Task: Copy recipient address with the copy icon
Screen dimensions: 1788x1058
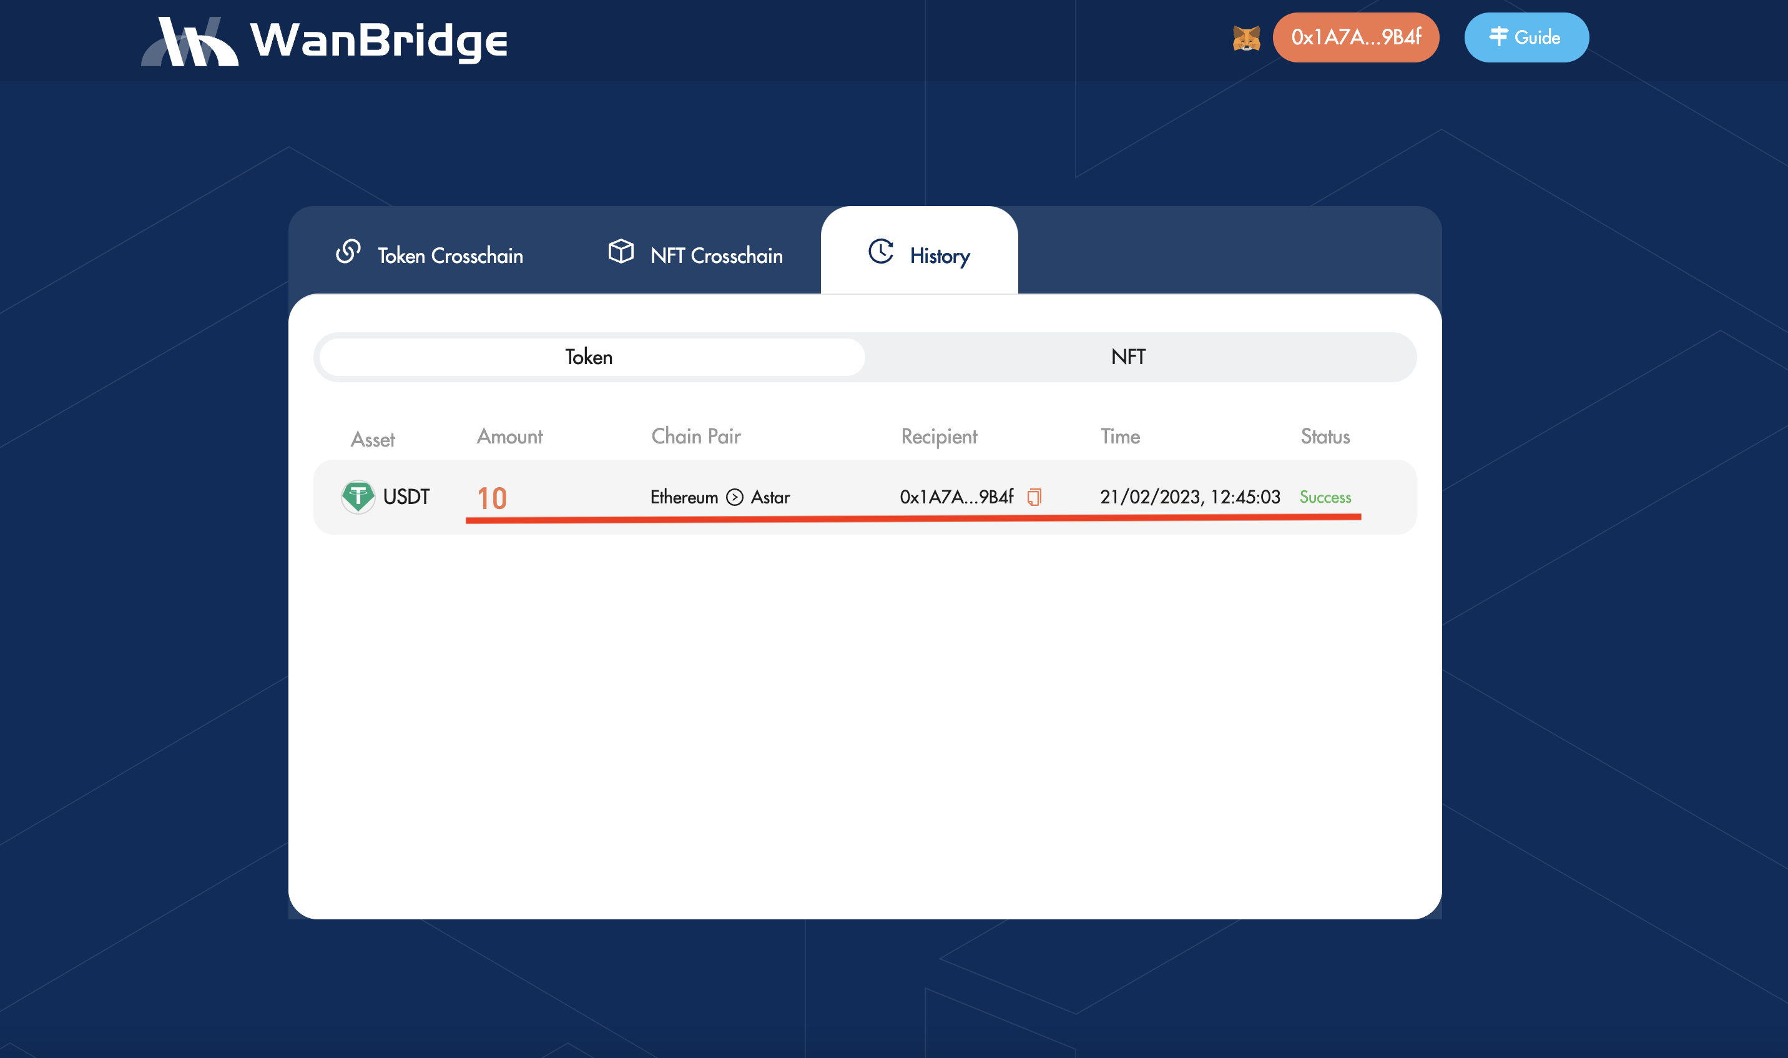Action: tap(1034, 497)
